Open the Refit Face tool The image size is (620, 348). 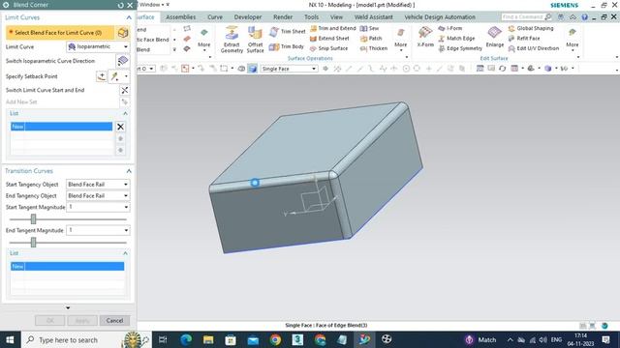point(524,39)
